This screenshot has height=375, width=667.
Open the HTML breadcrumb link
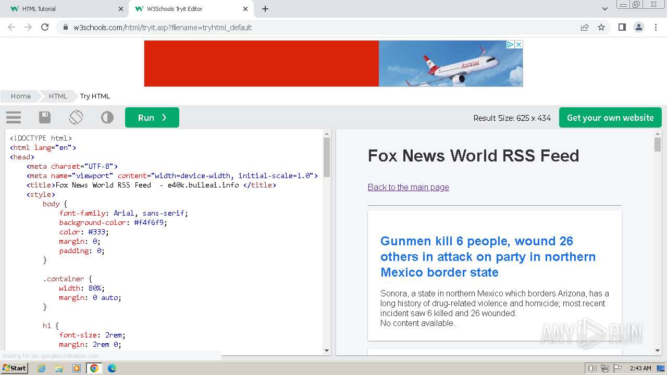58,96
